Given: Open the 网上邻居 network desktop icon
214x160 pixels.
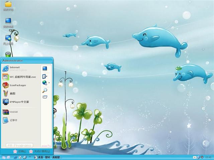Looking at the screenshot, I should coord(8,40).
